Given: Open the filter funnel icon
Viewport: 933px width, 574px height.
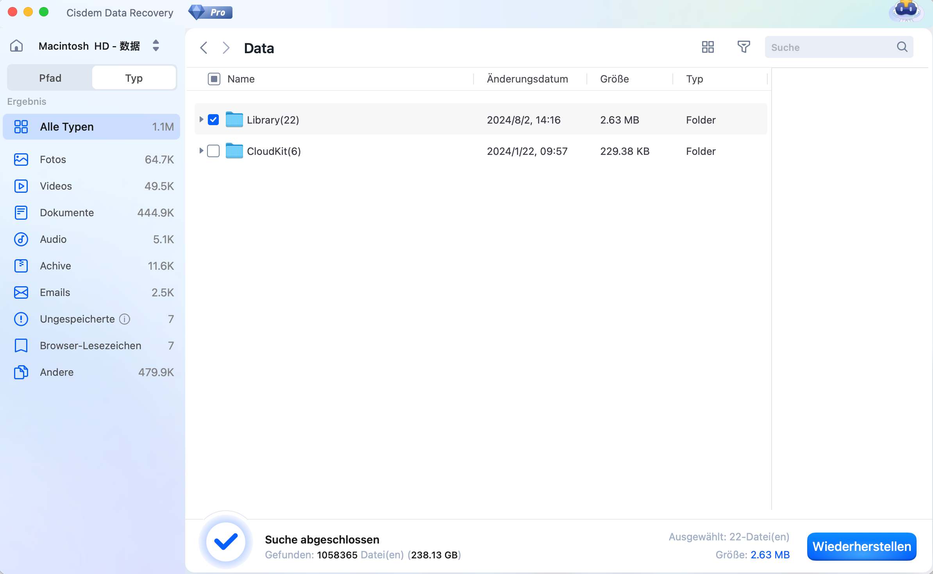Looking at the screenshot, I should pyautogui.click(x=743, y=47).
